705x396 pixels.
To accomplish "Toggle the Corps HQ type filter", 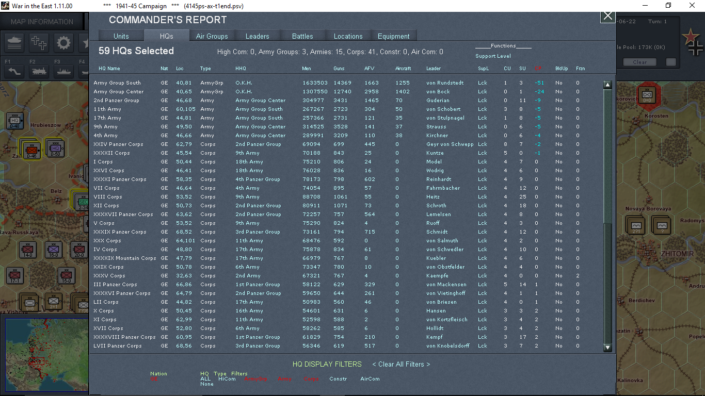I will (x=311, y=379).
